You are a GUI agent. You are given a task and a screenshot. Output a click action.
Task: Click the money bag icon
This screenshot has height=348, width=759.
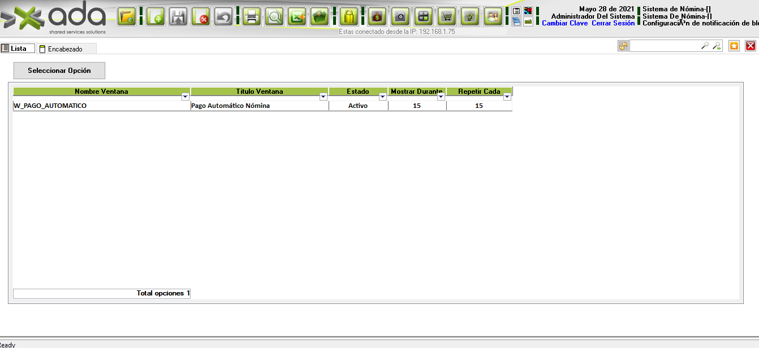pyautogui.click(x=377, y=17)
